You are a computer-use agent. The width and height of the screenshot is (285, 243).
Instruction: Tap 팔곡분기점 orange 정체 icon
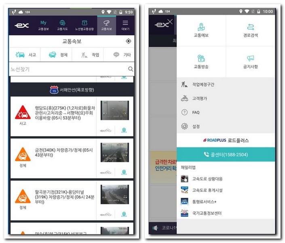pyautogui.click(x=23, y=196)
